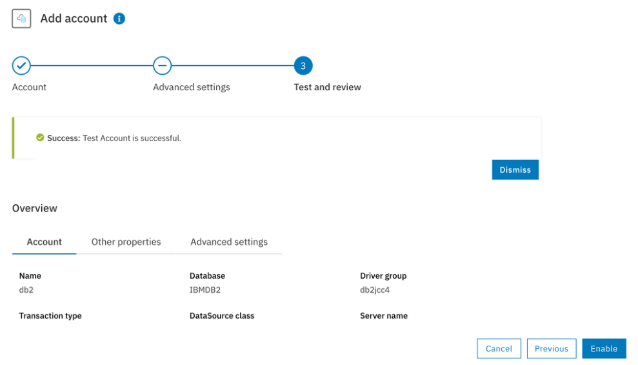638x365 pixels.
Task: Click the Database value IBMDB2
Action: [x=205, y=290]
